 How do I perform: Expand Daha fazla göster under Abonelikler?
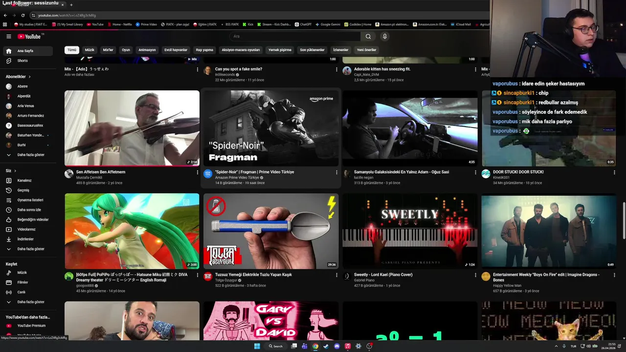pyautogui.click(x=28, y=155)
